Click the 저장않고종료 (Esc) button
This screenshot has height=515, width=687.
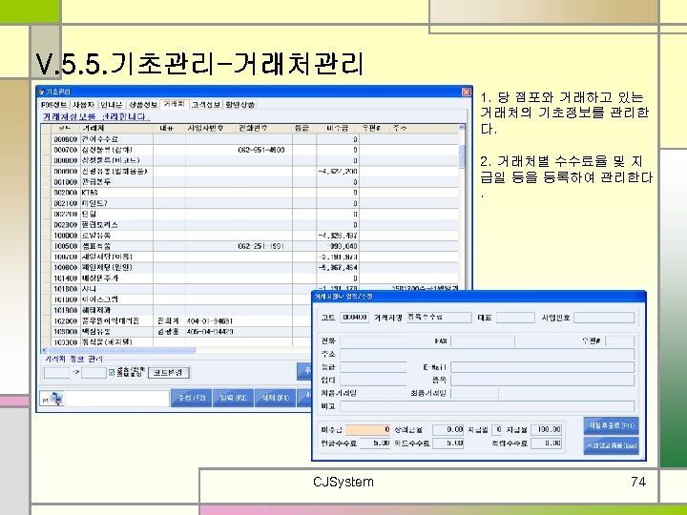611,445
